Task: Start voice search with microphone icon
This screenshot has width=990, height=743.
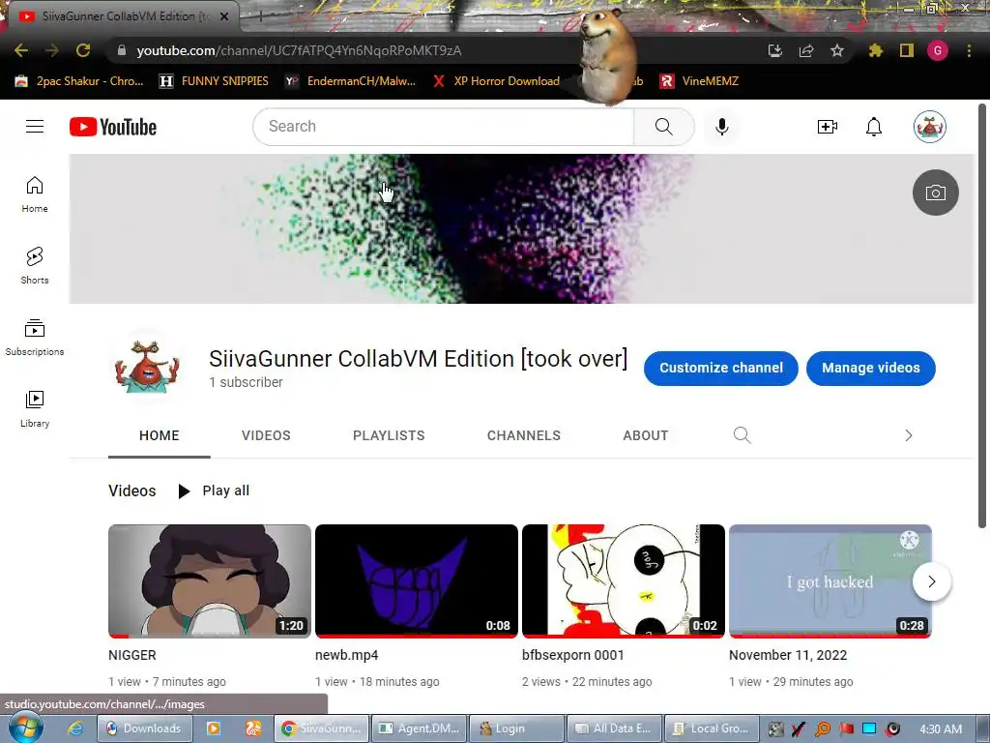Action: coord(721,127)
